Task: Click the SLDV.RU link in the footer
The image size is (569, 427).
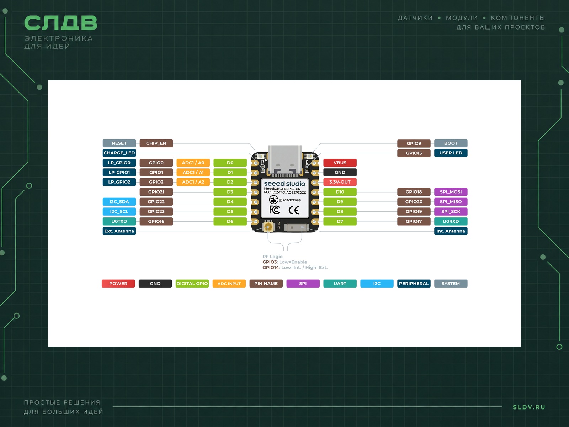Action: click(x=529, y=407)
